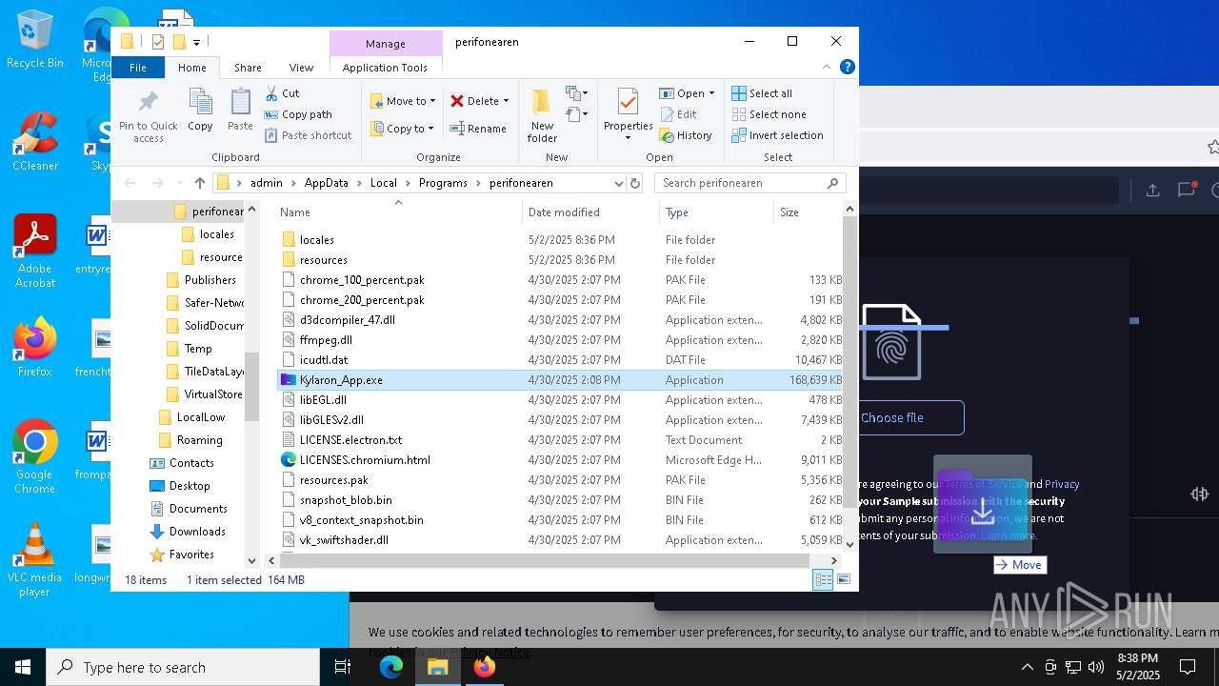Select Cut in Clipboard group
1219x686 pixels.
282,93
